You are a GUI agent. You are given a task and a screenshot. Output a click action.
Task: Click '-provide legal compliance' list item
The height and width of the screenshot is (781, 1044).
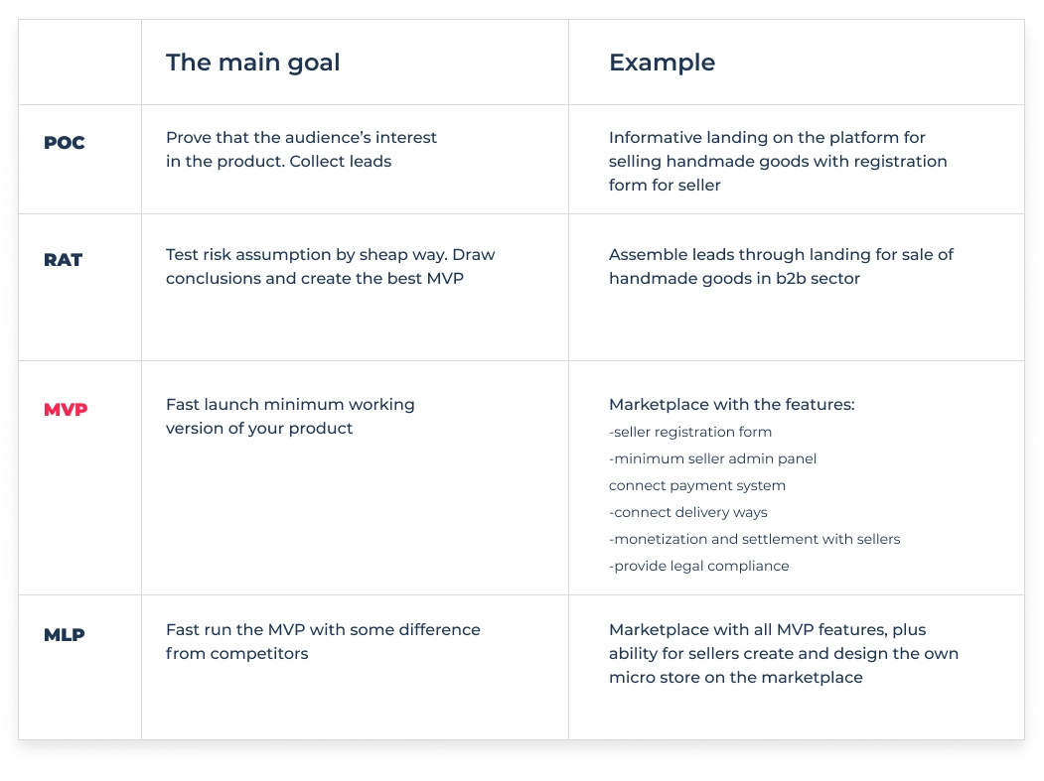pos(699,566)
